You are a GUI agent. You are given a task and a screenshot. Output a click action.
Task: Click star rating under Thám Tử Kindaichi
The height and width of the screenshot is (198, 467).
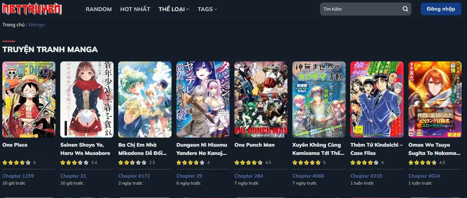(364, 163)
